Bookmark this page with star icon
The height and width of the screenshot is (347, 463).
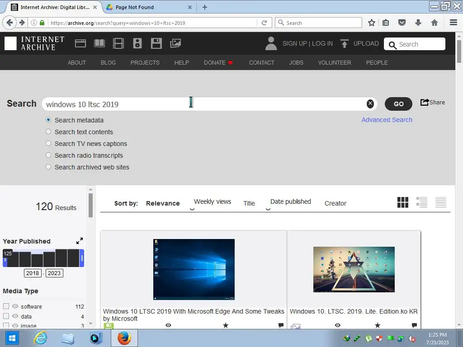click(372, 23)
